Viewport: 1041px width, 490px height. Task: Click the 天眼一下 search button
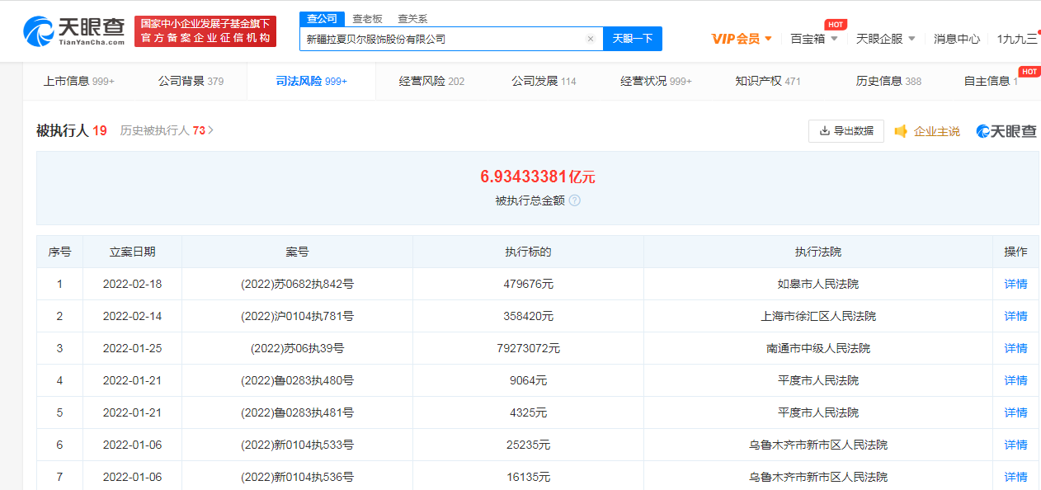tap(633, 39)
